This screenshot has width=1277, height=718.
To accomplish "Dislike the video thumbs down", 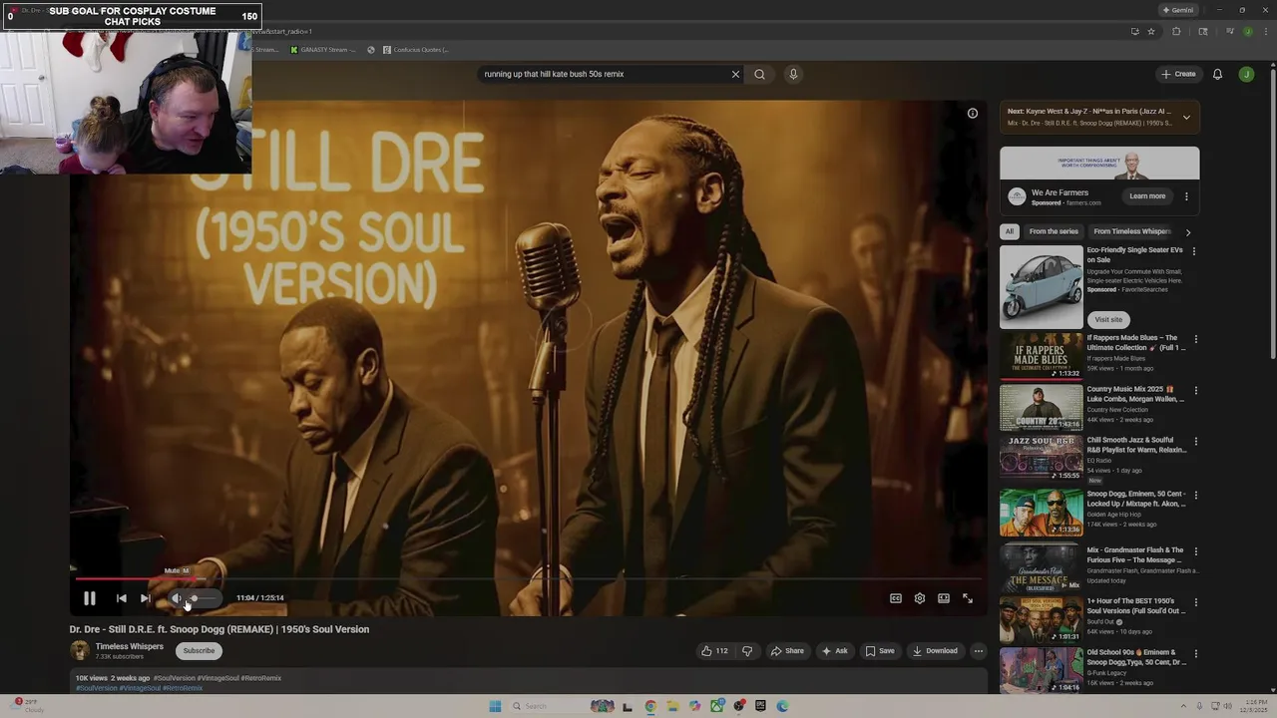I will (x=747, y=651).
